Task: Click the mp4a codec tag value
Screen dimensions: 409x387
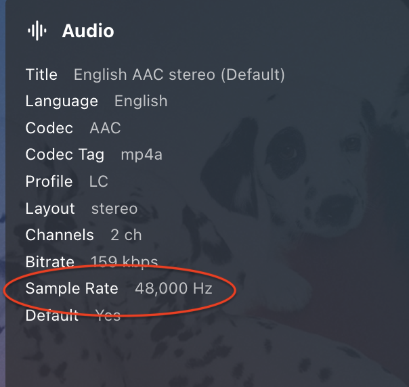Action: pyautogui.click(x=142, y=155)
